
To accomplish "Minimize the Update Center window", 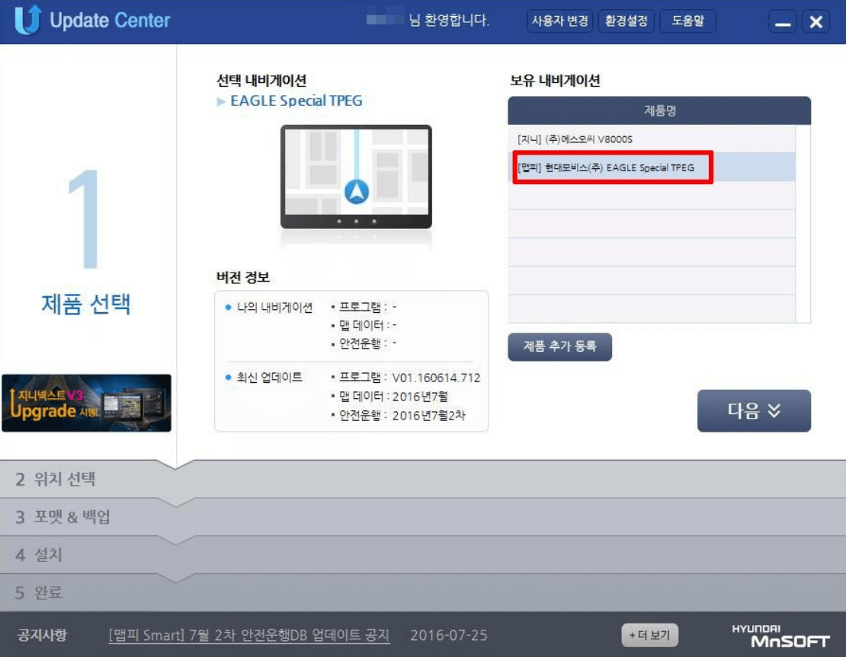I will (x=782, y=22).
